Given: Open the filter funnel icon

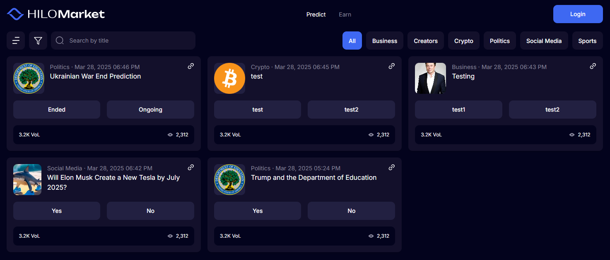Looking at the screenshot, I should (x=38, y=41).
